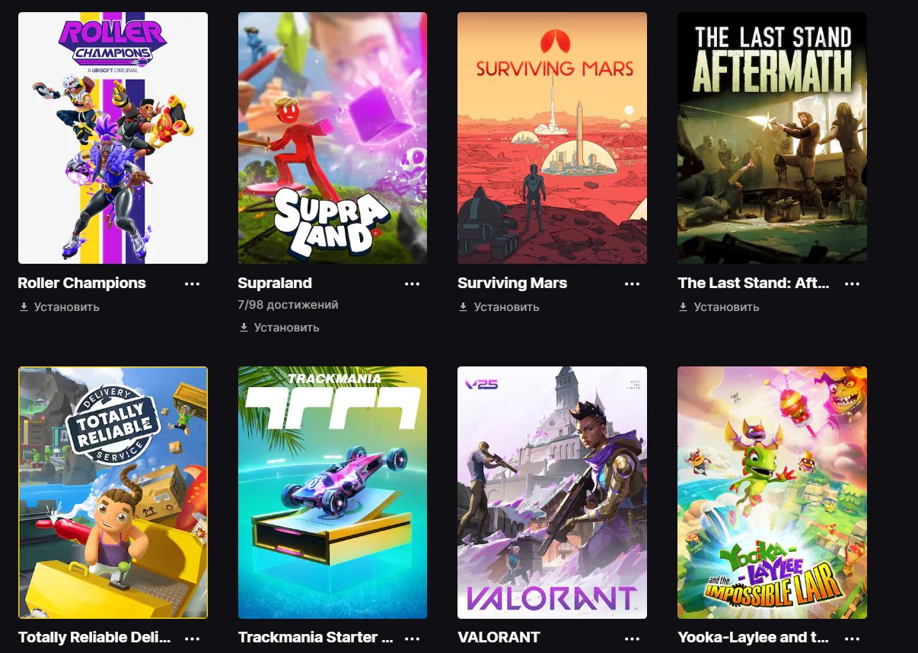Viewport: 918px width, 653px height.
Task: Open Yooka-Laylee three-dot options menu
Action: point(852,638)
